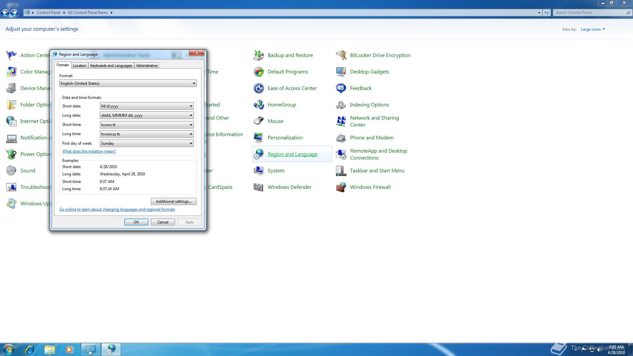
Task: Expand the Long date format dropdown
Action: [x=147, y=115]
